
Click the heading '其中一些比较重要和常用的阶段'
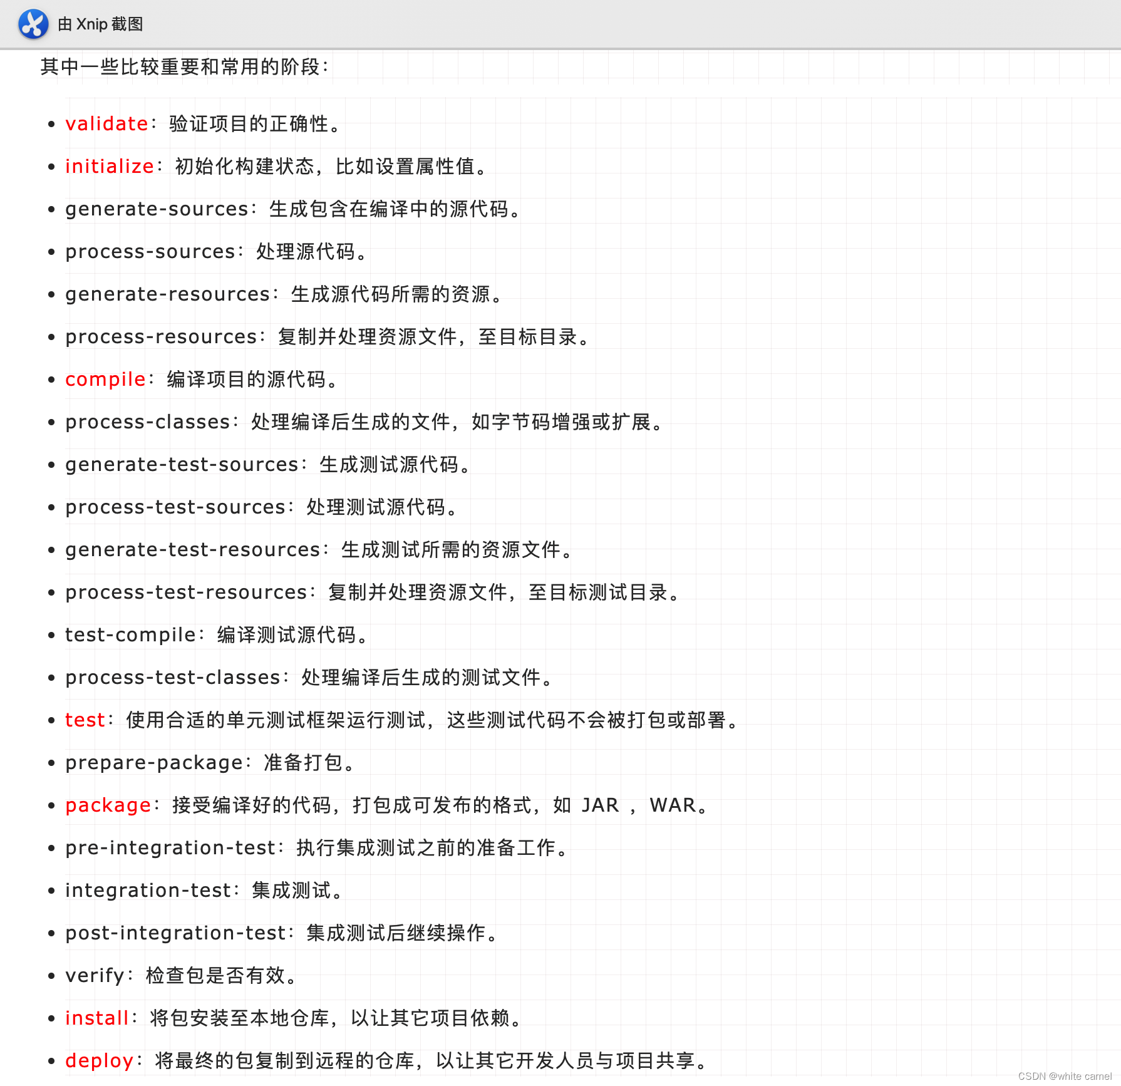tap(180, 66)
